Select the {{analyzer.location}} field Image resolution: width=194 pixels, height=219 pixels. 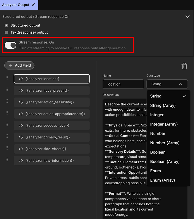pyautogui.click(x=52, y=79)
